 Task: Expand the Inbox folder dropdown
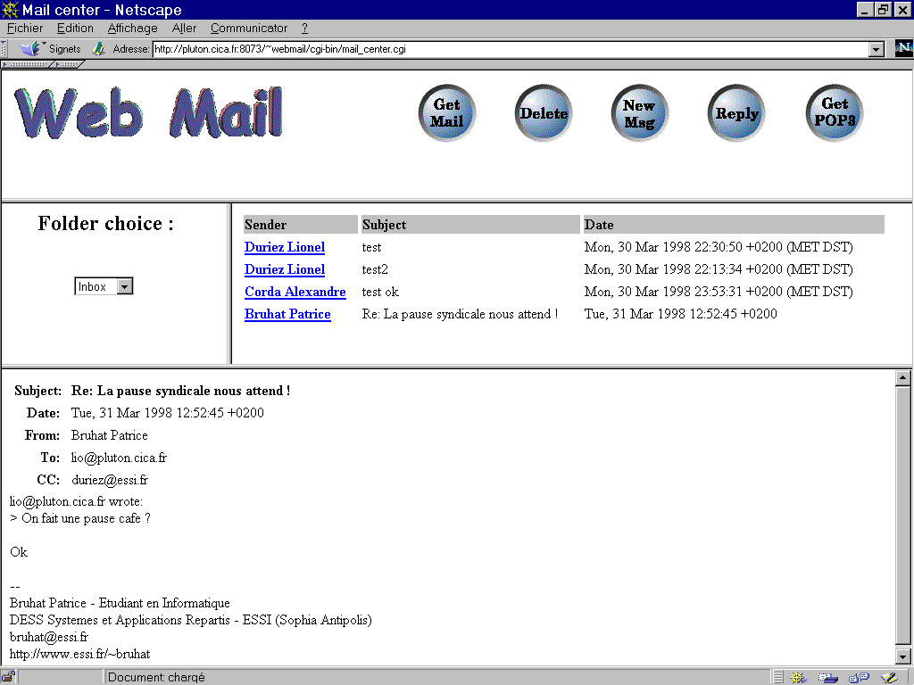click(125, 286)
